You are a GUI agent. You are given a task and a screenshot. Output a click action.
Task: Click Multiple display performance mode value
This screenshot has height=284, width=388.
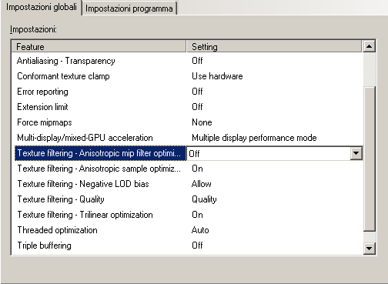point(254,138)
